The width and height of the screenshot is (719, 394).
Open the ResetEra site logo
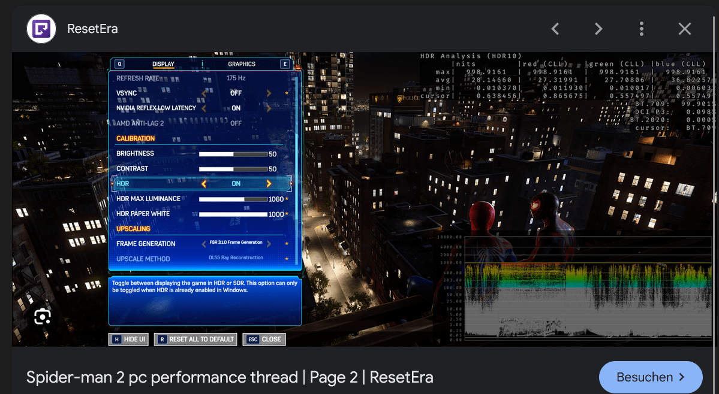coord(41,29)
